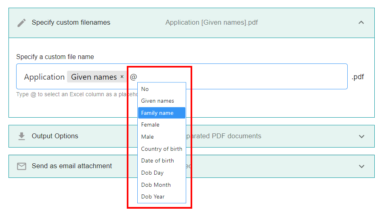Viewport: 382px width, 209px height.
Task: Select 'No' from the placeholder list
Action: (x=145, y=89)
